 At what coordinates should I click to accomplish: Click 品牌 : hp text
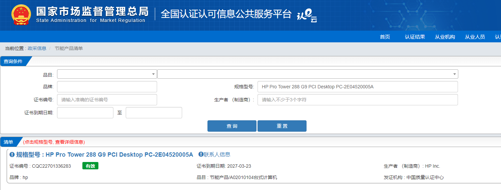pos(19,177)
